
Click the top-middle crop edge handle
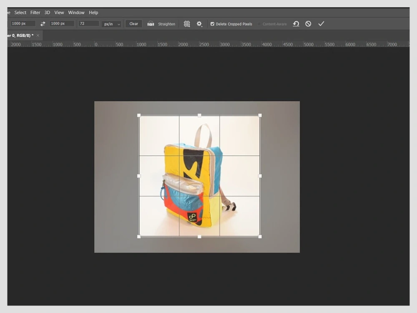(199, 115)
